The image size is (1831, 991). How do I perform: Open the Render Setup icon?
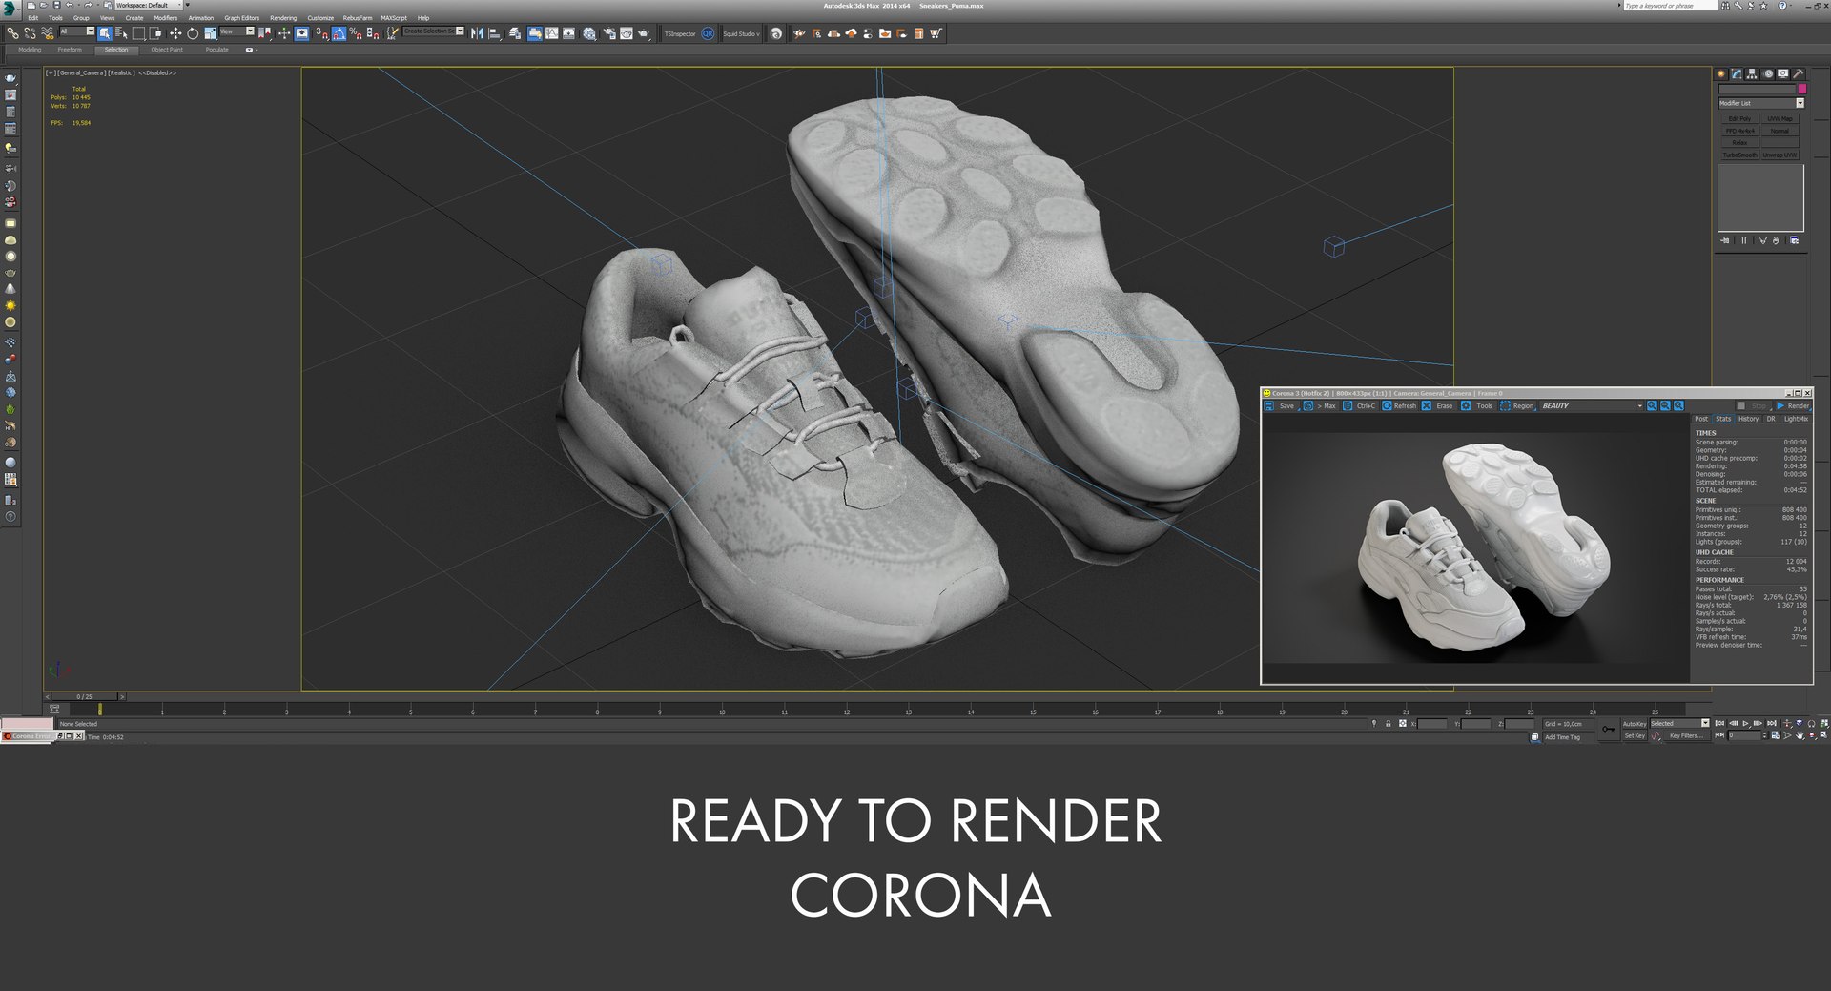(608, 33)
